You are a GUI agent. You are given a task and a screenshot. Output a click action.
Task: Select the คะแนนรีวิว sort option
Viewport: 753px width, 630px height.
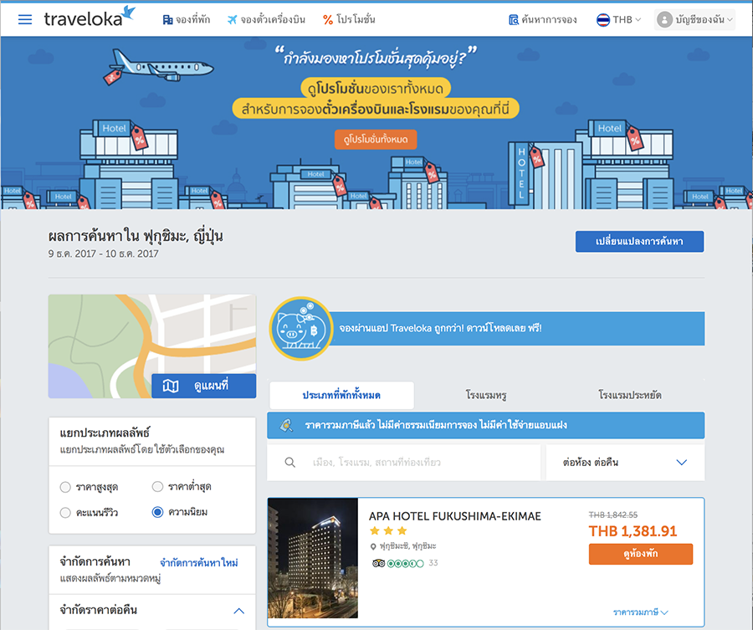(x=65, y=512)
